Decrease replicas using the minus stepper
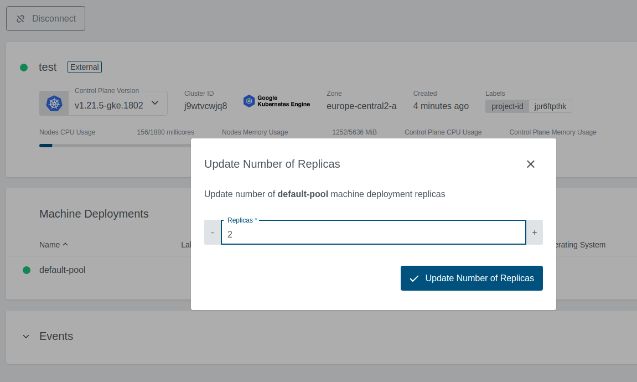The image size is (637, 382). [x=212, y=232]
